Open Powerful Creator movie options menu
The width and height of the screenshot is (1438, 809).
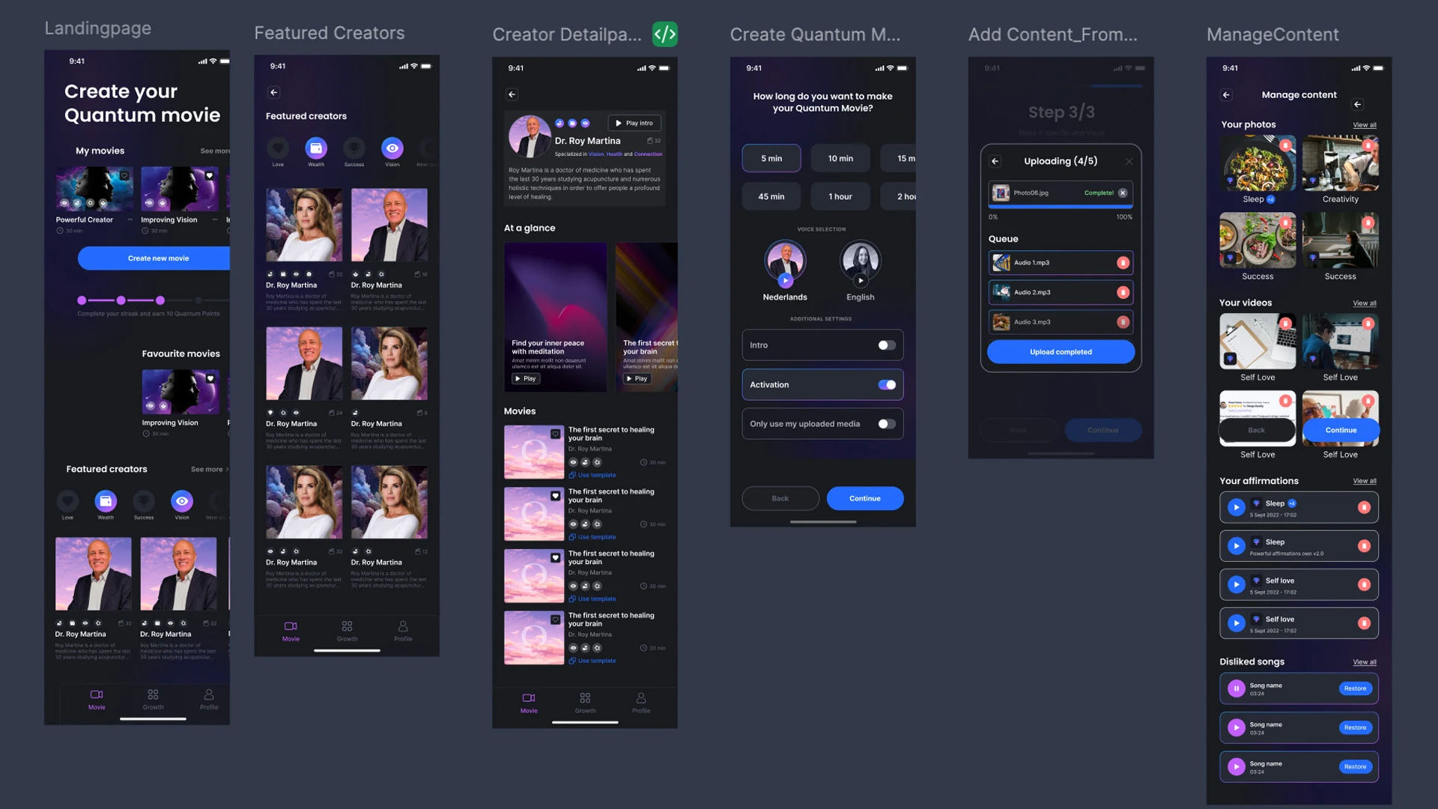pyautogui.click(x=130, y=220)
